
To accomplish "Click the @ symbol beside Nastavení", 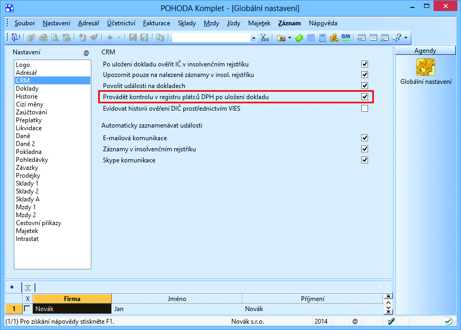I will (86, 53).
